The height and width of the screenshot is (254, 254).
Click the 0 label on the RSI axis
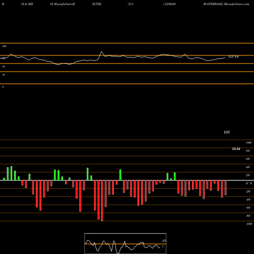click(x=3, y=87)
